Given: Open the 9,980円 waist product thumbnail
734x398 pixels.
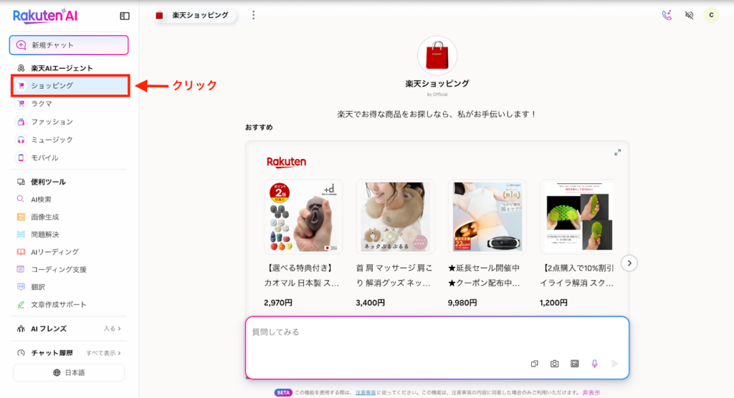Looking at the screenshot, I should pyautogui.click(x=487, y=217).
